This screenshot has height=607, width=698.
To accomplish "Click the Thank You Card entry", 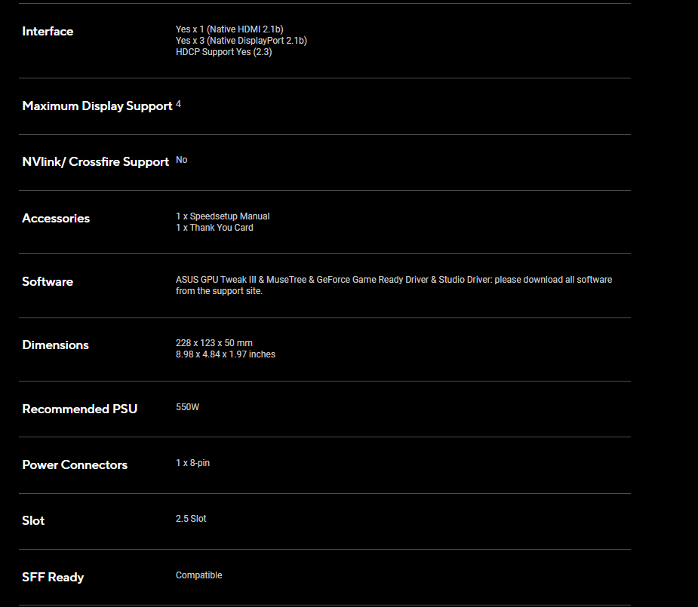I will tap(214, 228).
